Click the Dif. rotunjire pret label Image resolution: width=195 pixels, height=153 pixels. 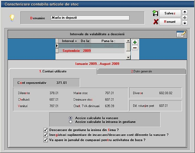[x=143, y=106]
